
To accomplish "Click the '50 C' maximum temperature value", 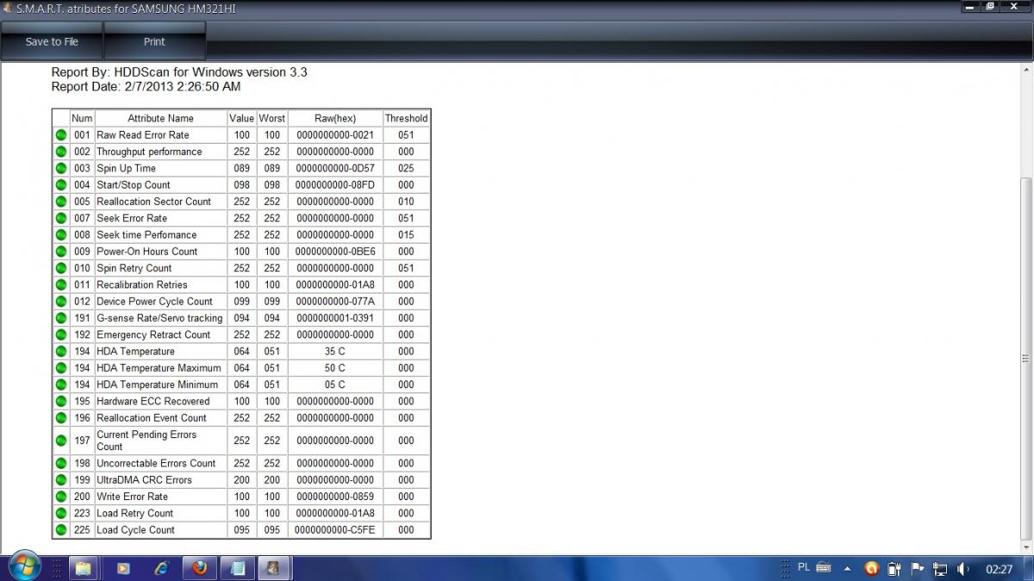I will click(335, 368).
